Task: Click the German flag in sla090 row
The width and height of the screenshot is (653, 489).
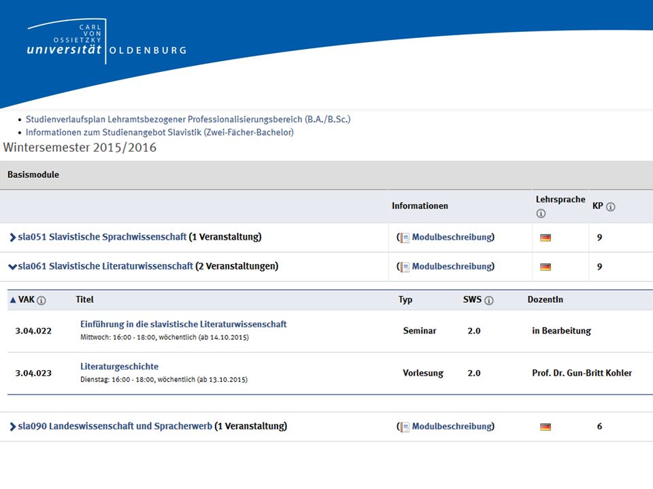Action: pyautogui.click(x=546, y=427)
